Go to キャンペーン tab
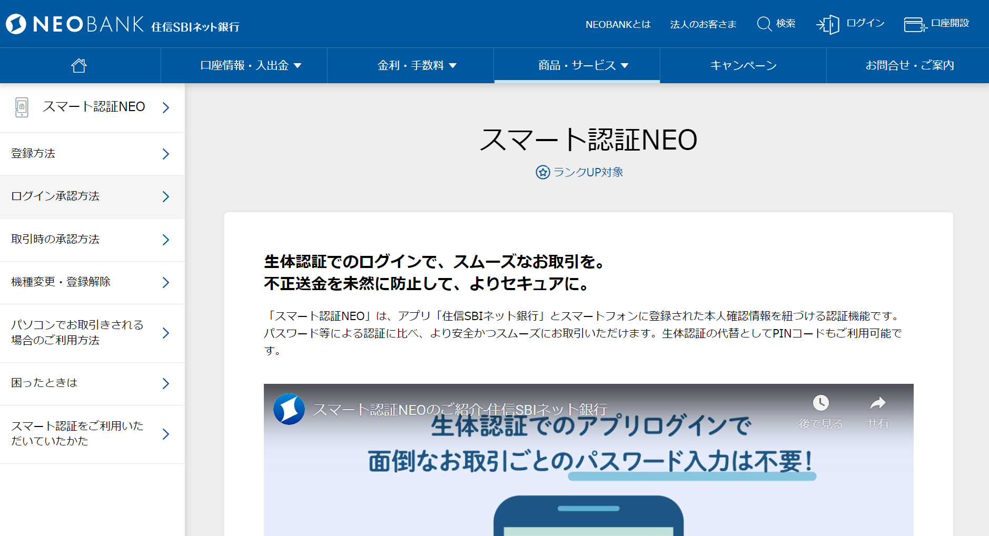Screen dimensions: 989x536 point(744,65)
